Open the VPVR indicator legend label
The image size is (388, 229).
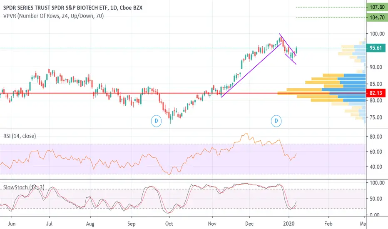pos(53,16)
